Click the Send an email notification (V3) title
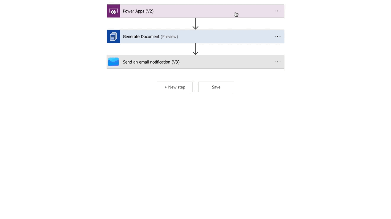The width and height of the screenshot is (391, 219). [151, 62]
